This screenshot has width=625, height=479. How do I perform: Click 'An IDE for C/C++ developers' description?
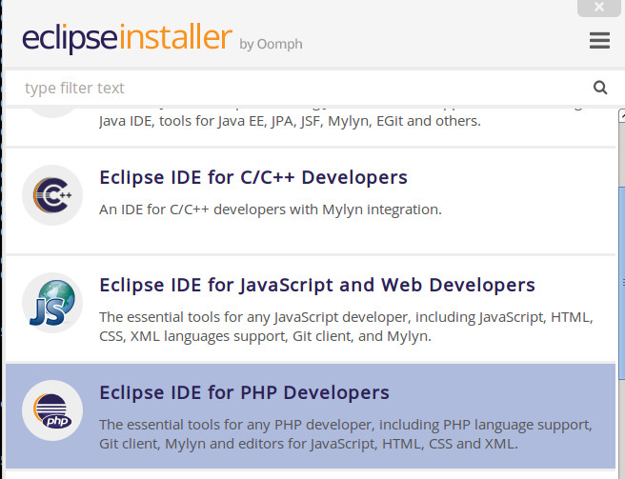(271, 210)
